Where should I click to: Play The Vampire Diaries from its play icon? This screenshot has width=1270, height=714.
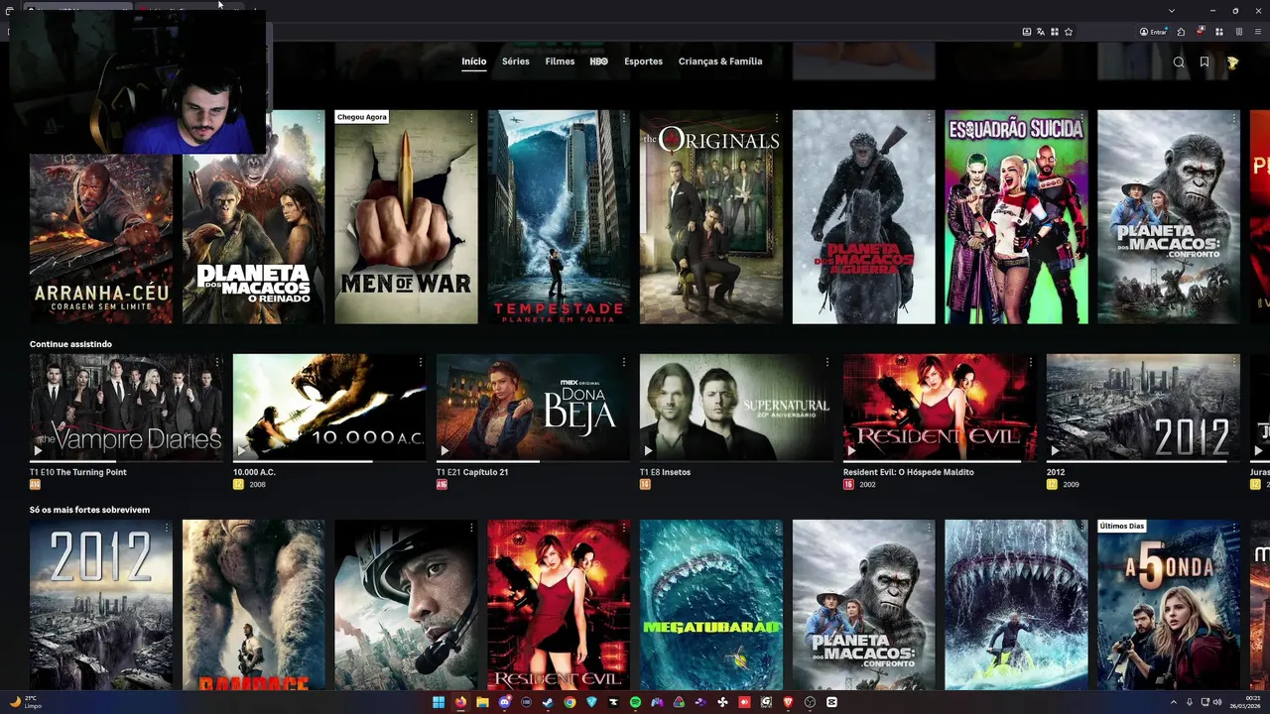coord(38,451)
